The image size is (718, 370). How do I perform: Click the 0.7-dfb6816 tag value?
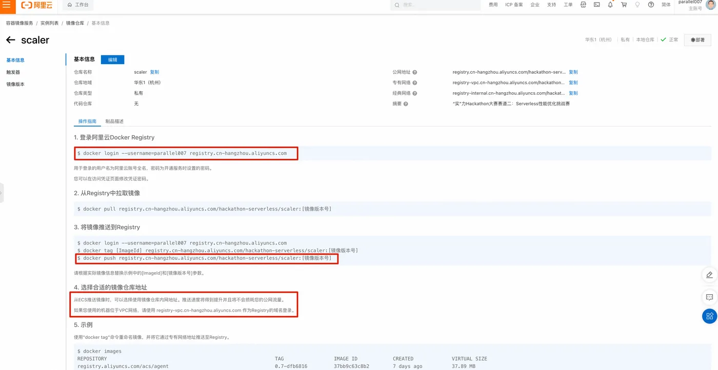coord(291,366)
